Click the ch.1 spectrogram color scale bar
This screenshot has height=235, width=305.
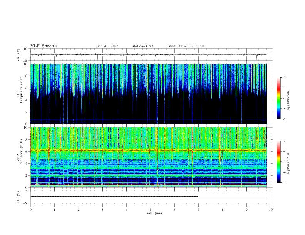tap(278, 98)
